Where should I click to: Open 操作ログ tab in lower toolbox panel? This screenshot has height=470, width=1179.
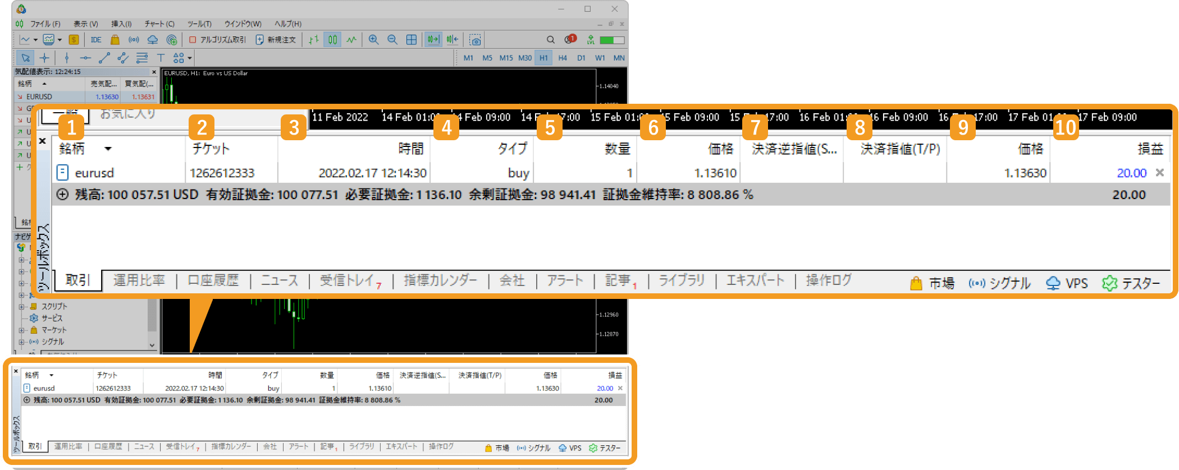click(441, 446)
